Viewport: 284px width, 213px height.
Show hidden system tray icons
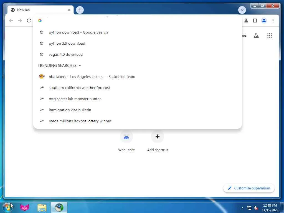point(242,208)
